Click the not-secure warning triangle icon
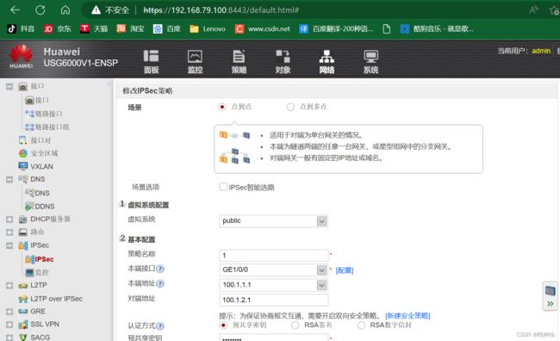The height and width of the screenshot is (341, 560). [x=96, y=10]
